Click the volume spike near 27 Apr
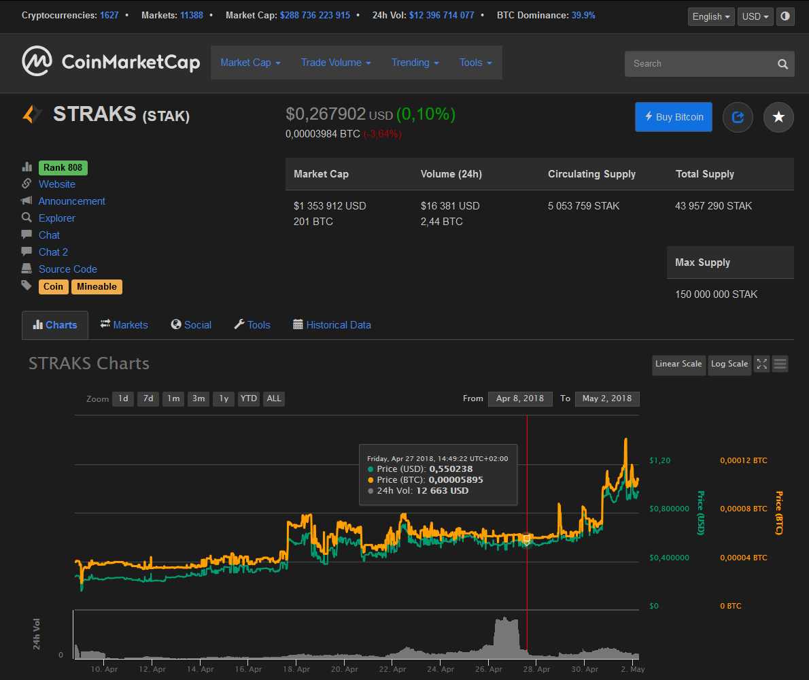The height and width of the screenshot is (680, 809). click(506, 638)
